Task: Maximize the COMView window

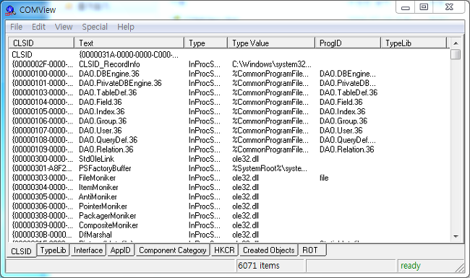Action: [424, 7]
